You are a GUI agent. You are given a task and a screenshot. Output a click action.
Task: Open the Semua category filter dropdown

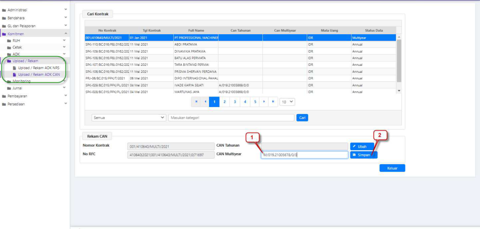pyautogui.click(x=128, y=118)
